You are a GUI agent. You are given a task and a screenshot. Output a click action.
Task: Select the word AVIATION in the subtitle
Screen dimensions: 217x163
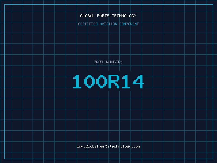108,24
